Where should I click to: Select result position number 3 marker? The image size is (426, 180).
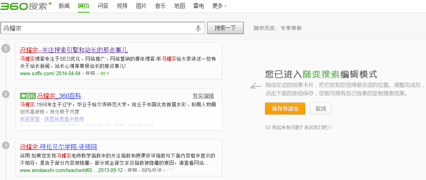(x=6, y=145)
